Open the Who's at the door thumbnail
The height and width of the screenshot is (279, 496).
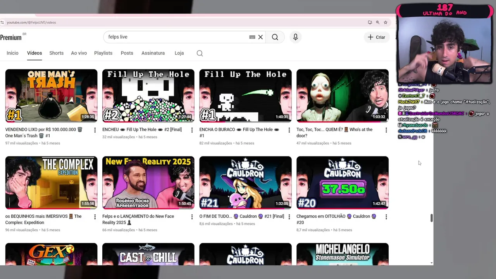(x=343, y=95)
